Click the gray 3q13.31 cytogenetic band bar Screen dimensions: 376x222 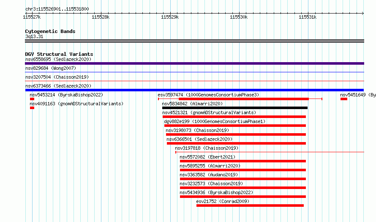click(x=194, y=41)
